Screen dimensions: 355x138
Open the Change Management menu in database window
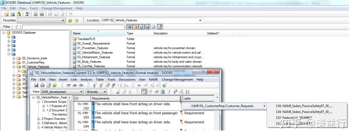57,8
